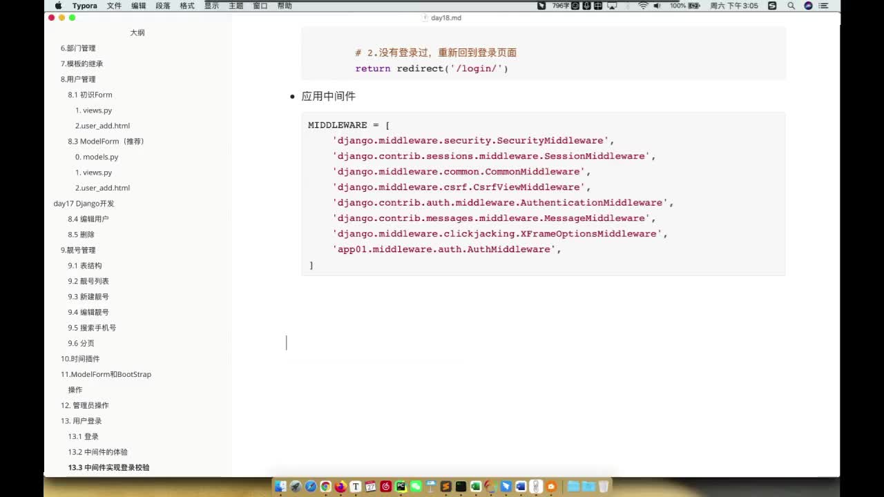Open Notification Center list icon
The image size is (884, 497).
(823, 6)
